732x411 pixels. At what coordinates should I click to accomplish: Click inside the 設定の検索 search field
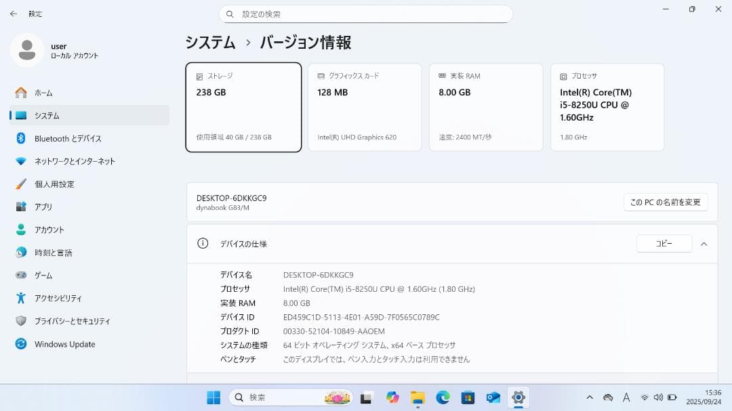click(366, 14)
